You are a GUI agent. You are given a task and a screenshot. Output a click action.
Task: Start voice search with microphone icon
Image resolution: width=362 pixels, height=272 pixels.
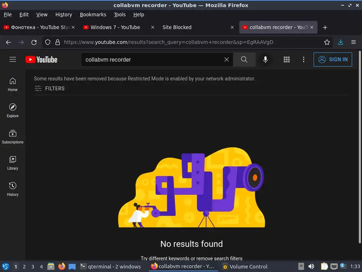(265, 59)
